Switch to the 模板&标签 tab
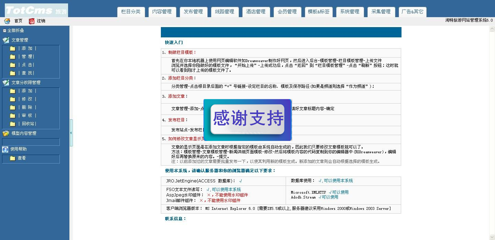Viewport: 495px width, 240px height. pyautogui.click(x=319, y=12)
